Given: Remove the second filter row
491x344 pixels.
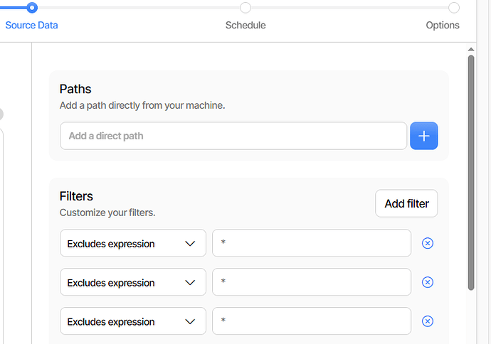Looking at the screenshot, I should [428, 282].
